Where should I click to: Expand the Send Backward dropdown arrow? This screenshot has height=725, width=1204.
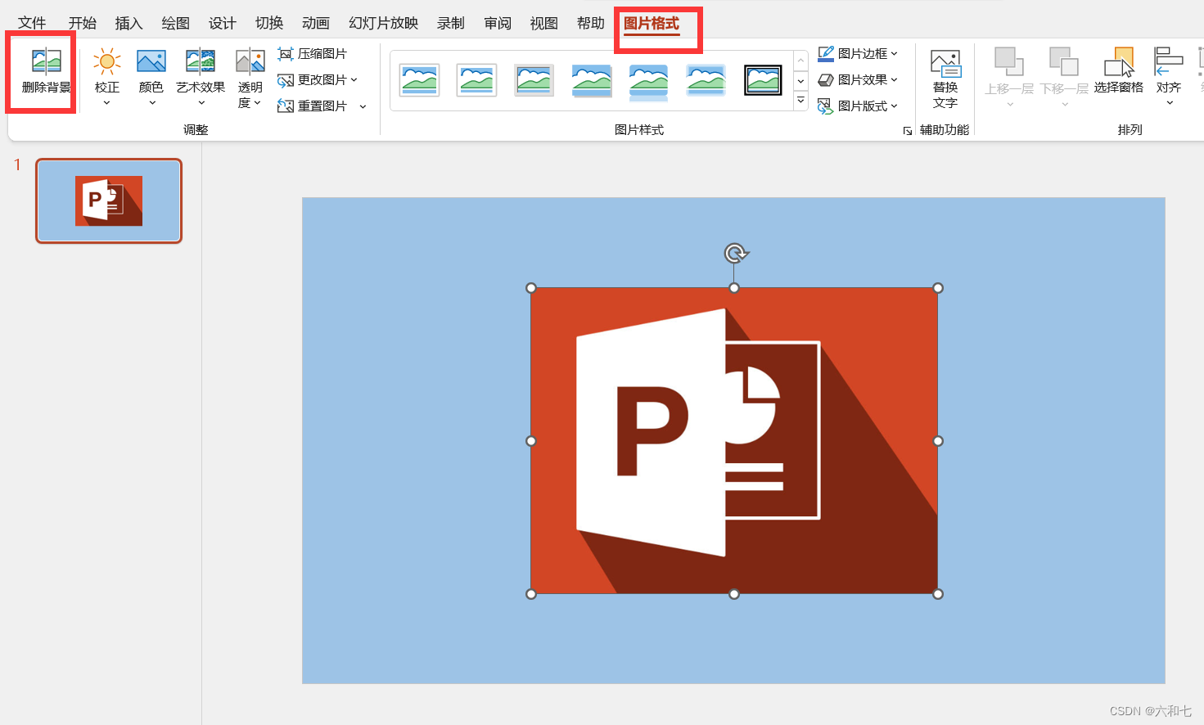click(1065, 104)
